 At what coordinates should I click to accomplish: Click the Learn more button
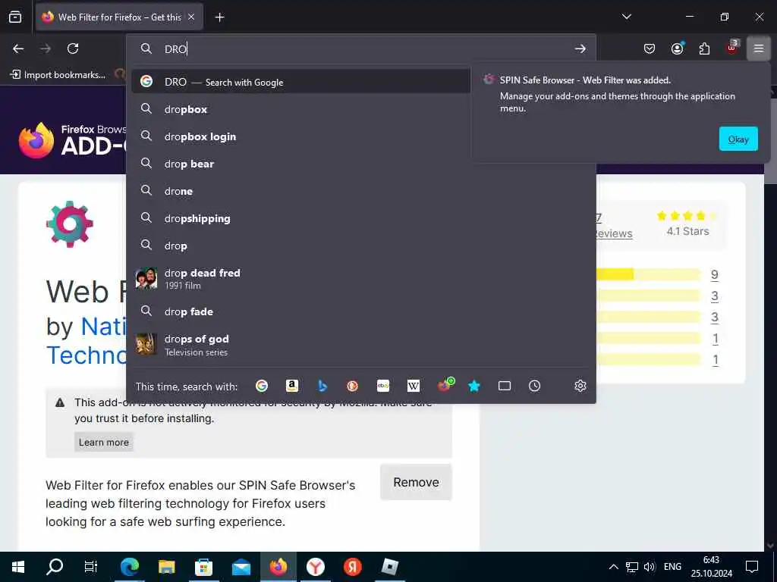pos(103,442)
